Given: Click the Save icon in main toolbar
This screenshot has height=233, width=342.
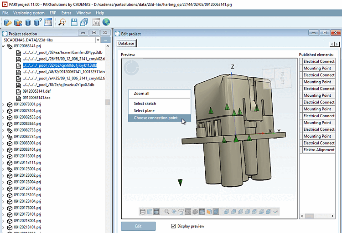Looking at the screenshot, I should pos(74,22).
